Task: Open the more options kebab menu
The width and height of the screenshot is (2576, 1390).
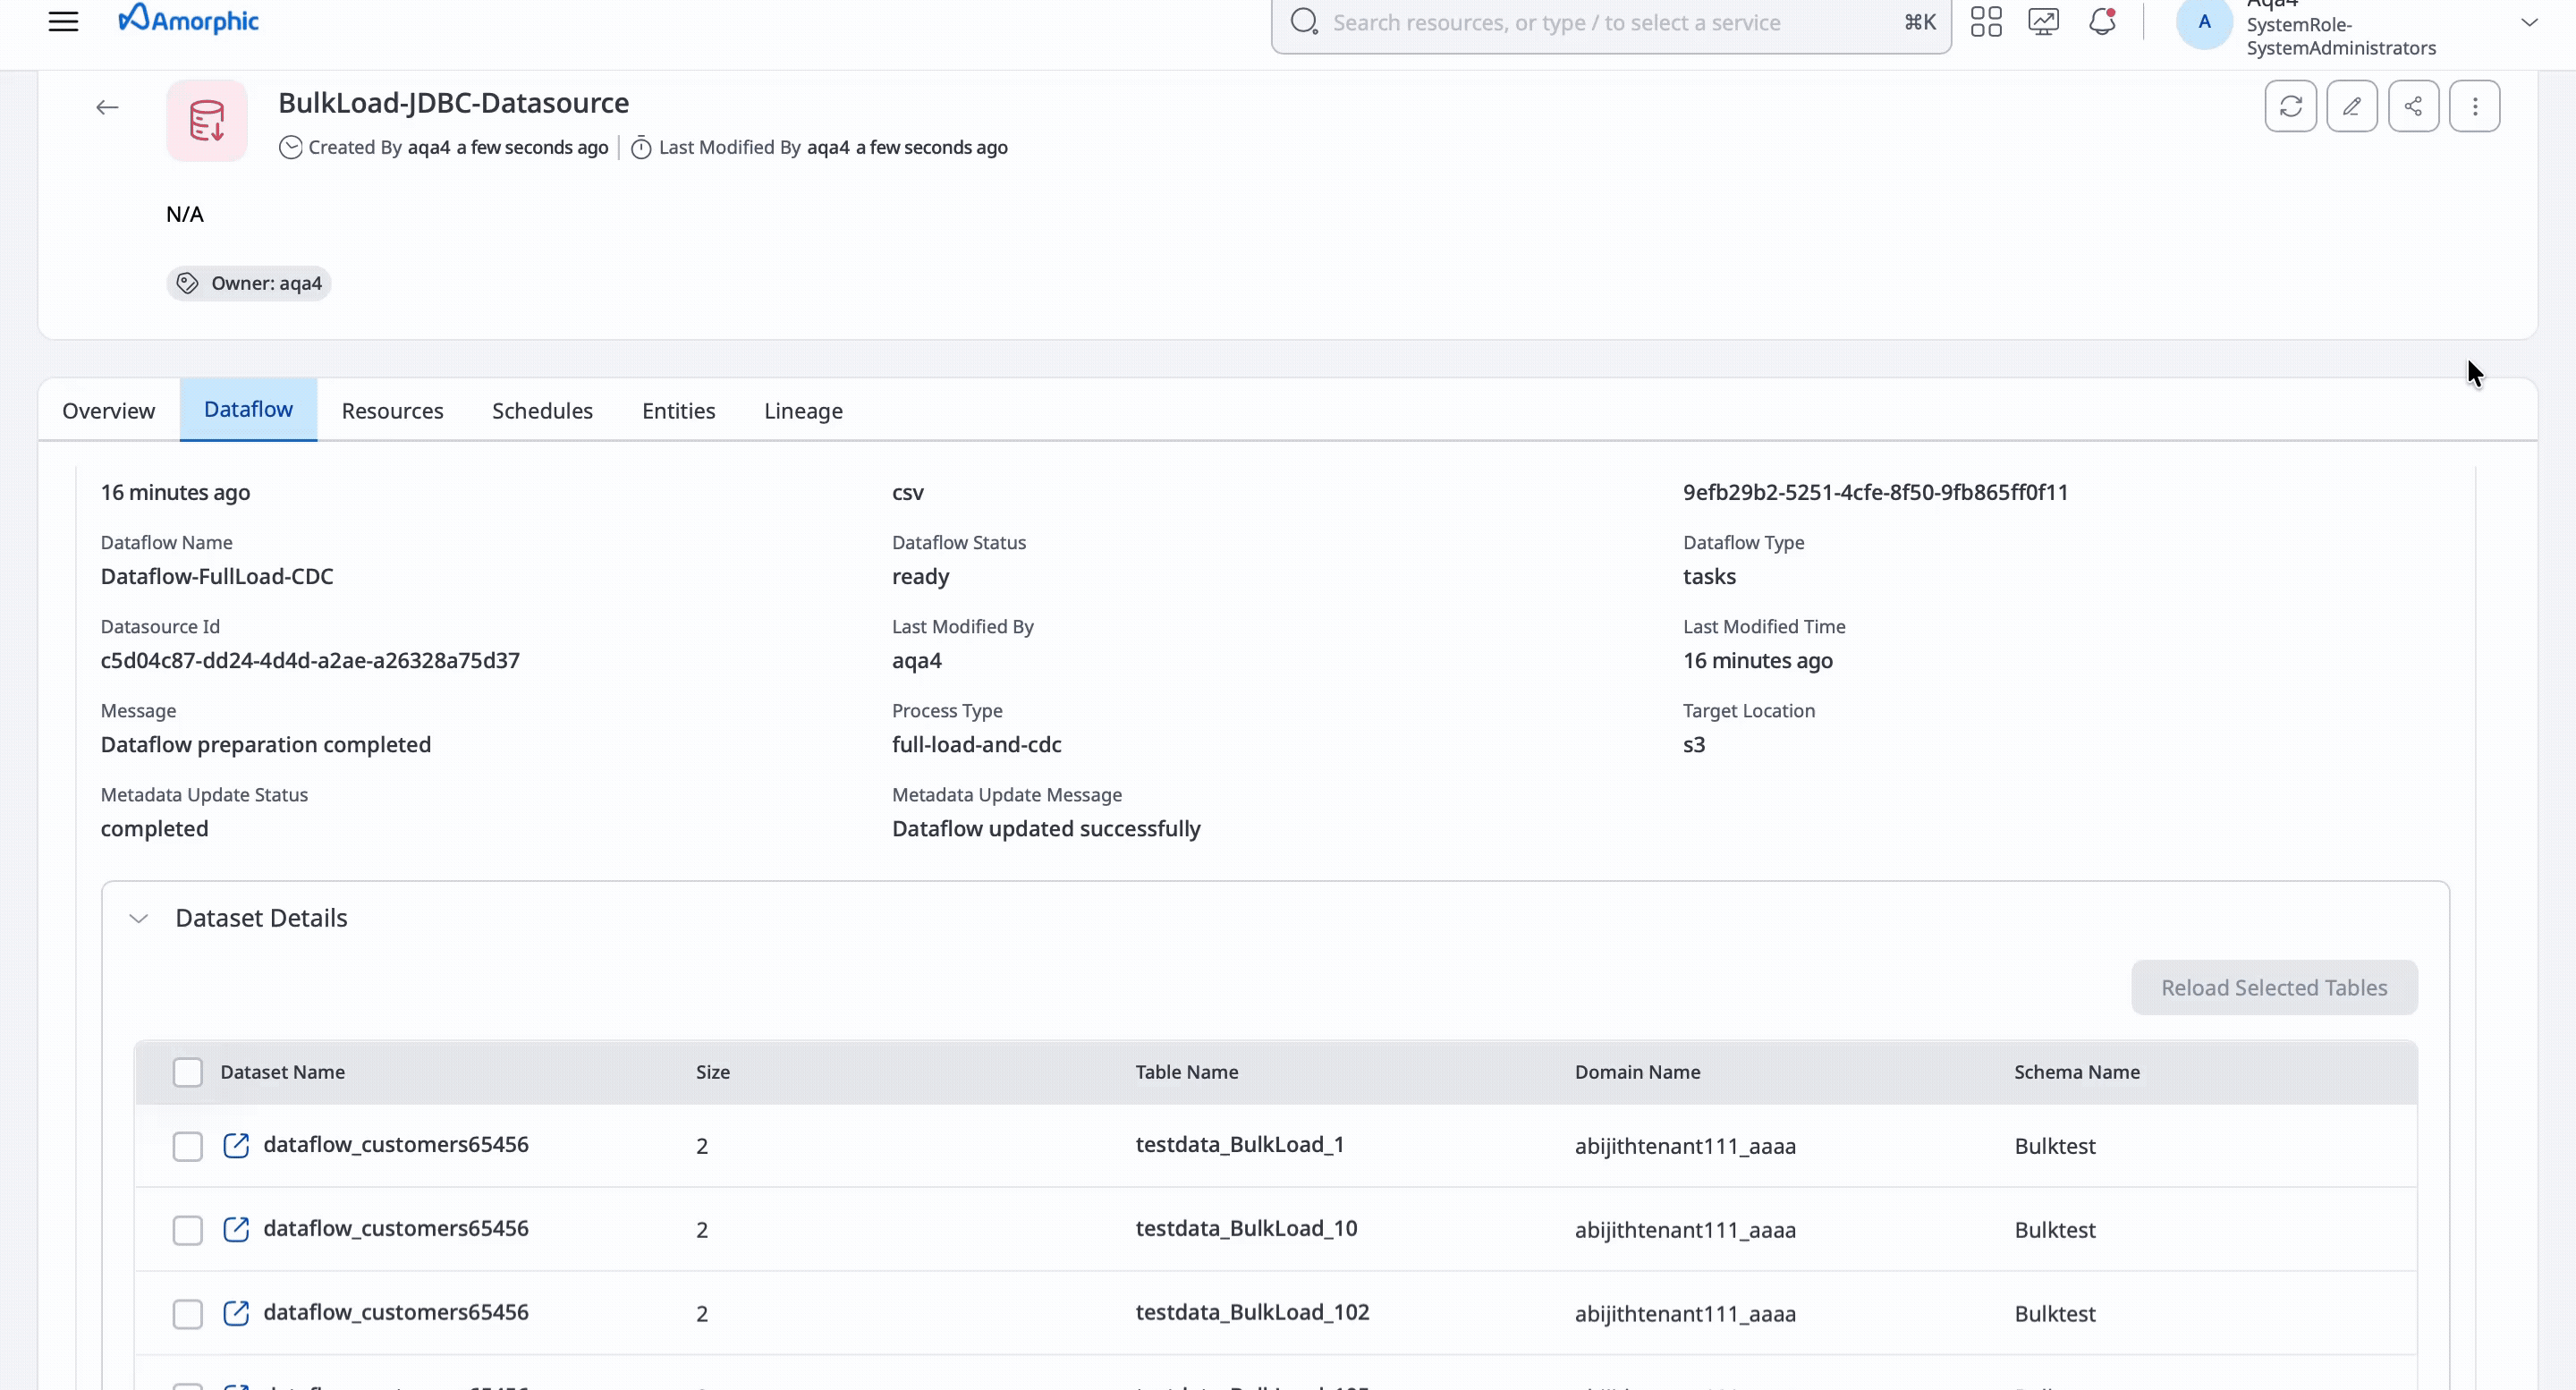Action: pyautogui.click(x=2475, y=106)
